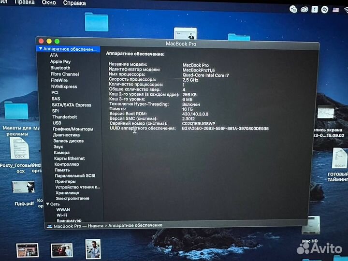Image resolution: width=348 pixels, height=261 pixels.
Task: Select Параллельный SCSI in the sidebar
Action: pos(75,175)
